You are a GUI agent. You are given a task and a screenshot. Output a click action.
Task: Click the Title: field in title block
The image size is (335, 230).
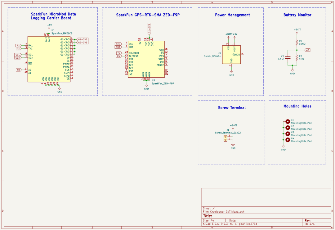pos(208,216)
